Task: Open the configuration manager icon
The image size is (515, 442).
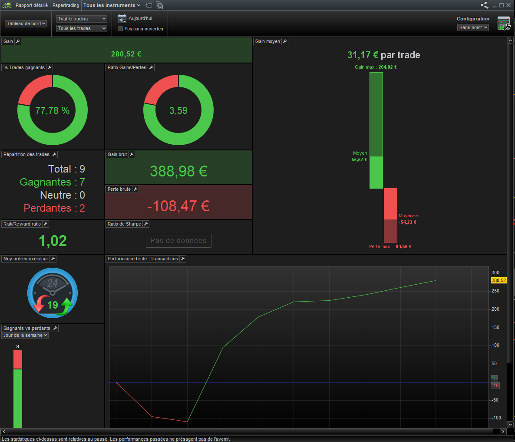Action: (x=504, y=23)
